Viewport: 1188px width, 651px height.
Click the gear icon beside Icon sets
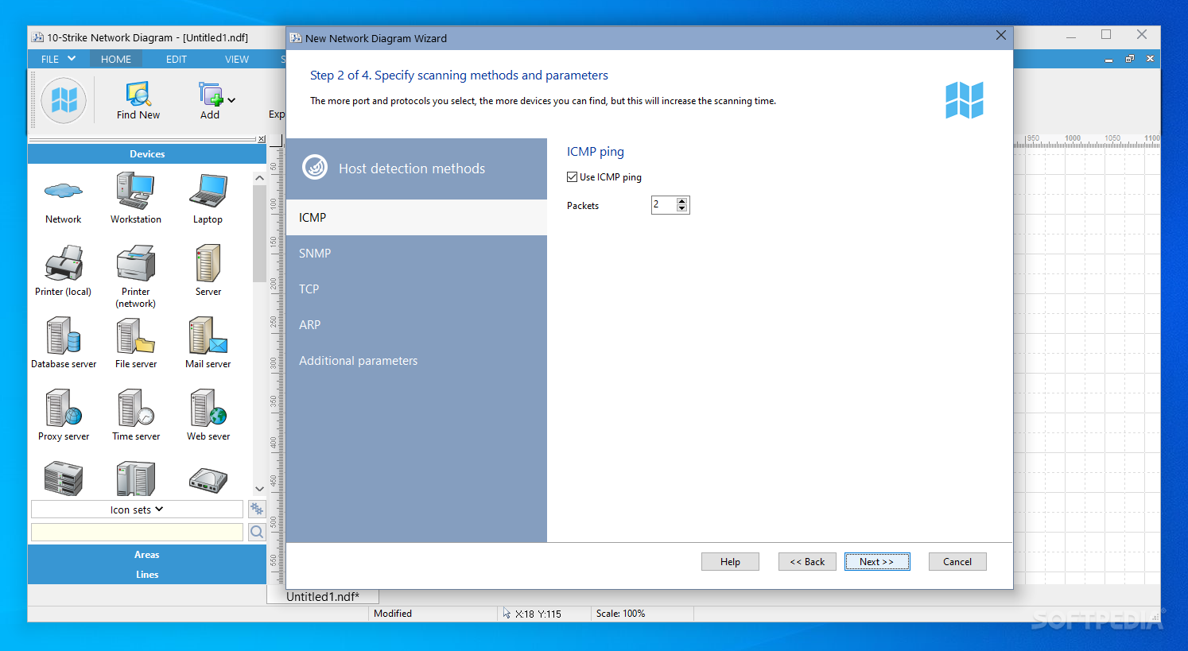[257, 509]
